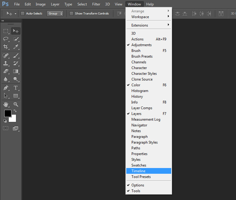The height and width of the screenshot is (200, 236).
Task: Click distribute left edges icon
Action: pos(194,14)
